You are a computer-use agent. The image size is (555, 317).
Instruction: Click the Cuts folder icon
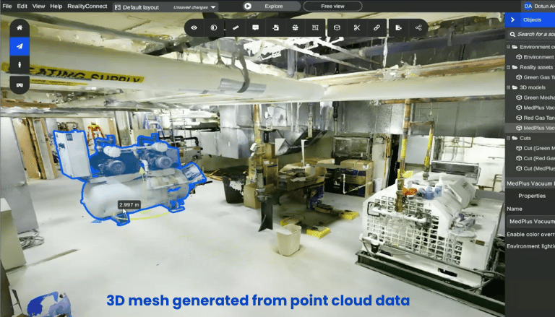(515, 138)
